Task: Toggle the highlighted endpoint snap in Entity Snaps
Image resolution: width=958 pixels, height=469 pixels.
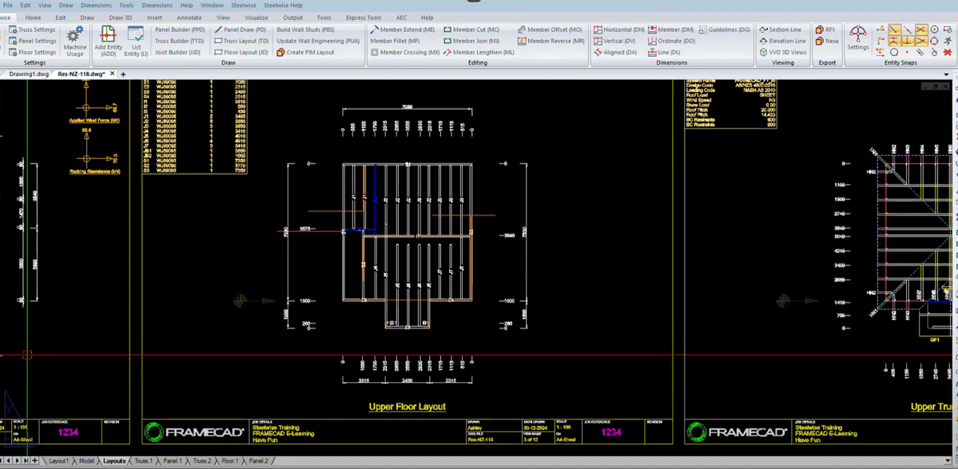Action: tap(894, 30)
